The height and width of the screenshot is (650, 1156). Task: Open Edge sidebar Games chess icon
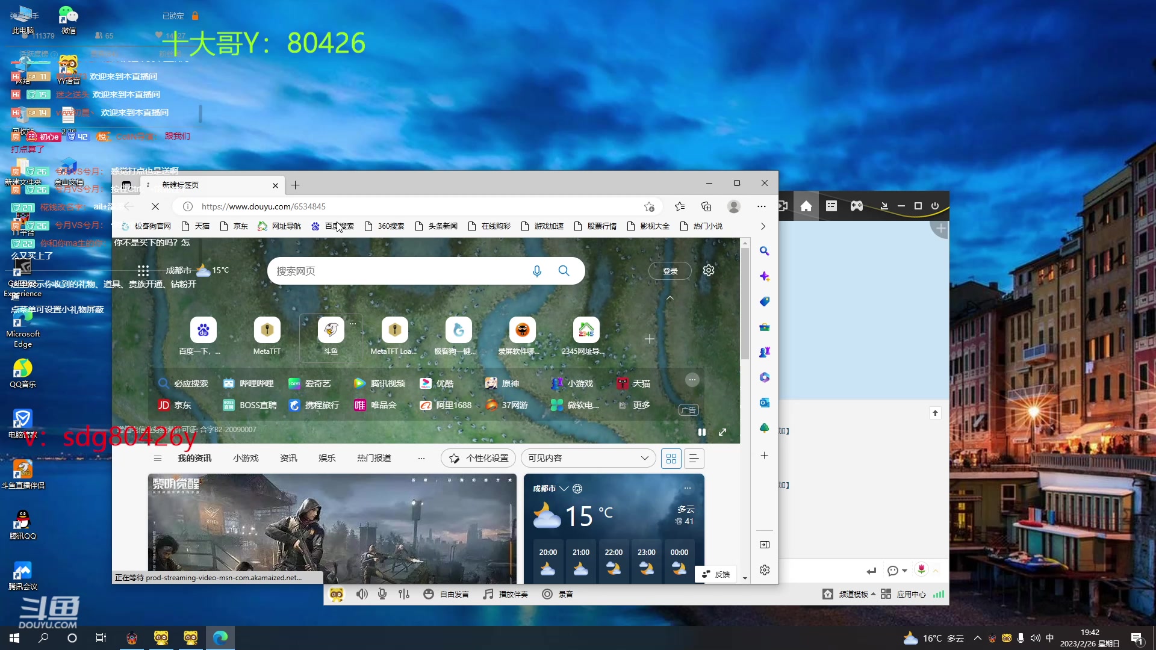pyautogui.click(x=764, y=352)
